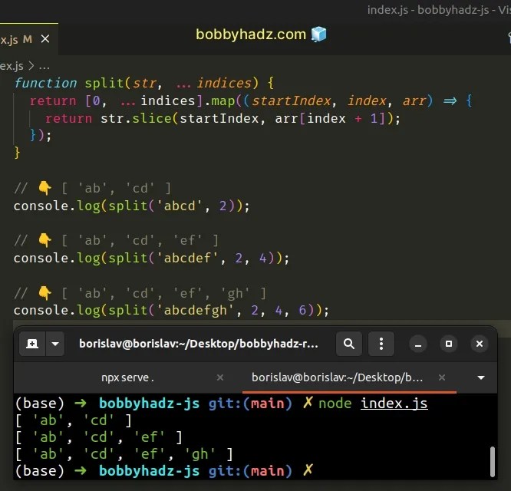Image resolution: width=511 pixels, height=491 pixels.
Task: Click the terminal vertical scrollbar thumb
Action: click(493, 461)
